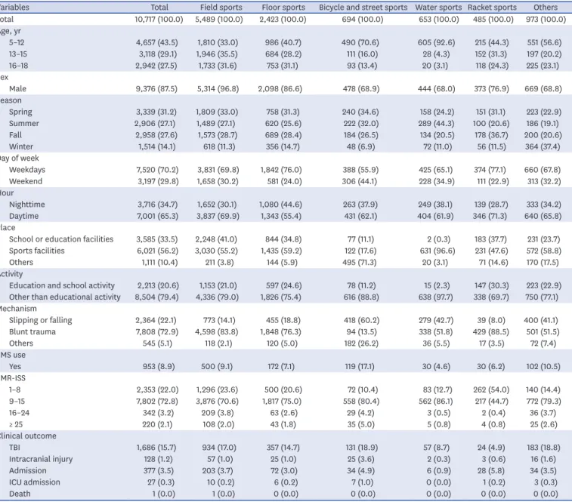Click racket ISS 1–8 value 262 (54.0)
Image resolution: width=572 pixels, height=502 pixels.
point(491,390)
